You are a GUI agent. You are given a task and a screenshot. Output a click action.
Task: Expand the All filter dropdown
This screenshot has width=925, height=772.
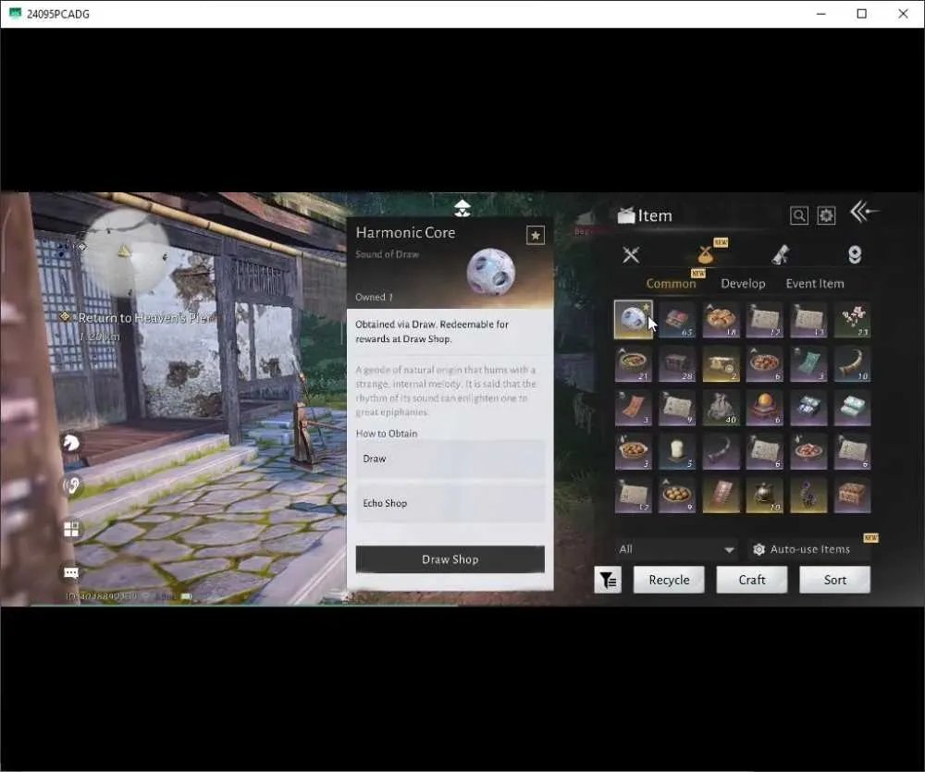[x=676, y=550]
